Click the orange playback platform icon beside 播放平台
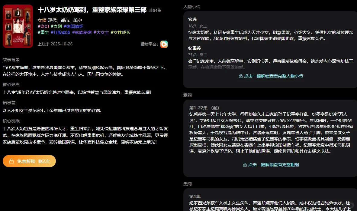 163,44
